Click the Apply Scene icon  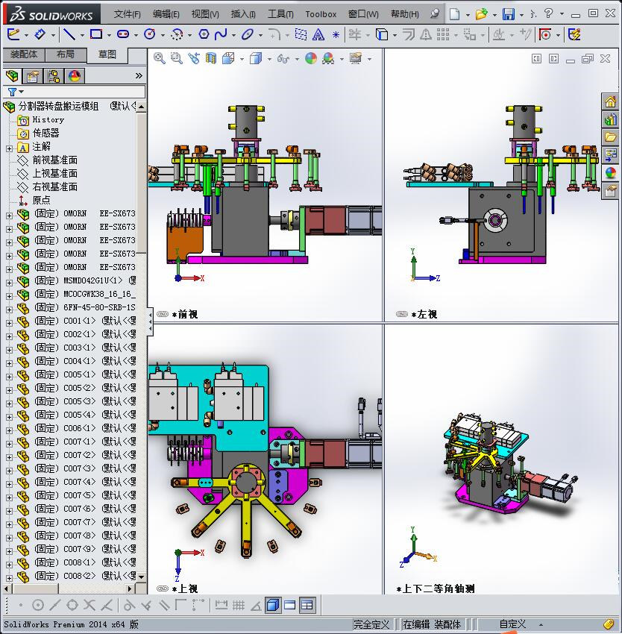click(328, 59)
